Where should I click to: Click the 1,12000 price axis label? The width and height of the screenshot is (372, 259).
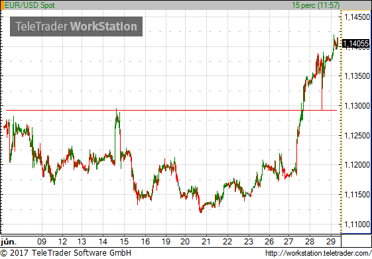tap(357, 165)
